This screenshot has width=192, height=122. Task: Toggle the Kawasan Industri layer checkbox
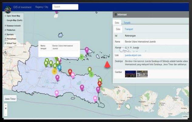[x=5, y=25]
